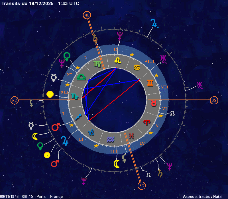Select the Capricorn sign in the ring
The width and height of the screenshot is (228, 199).
point(91,132)
